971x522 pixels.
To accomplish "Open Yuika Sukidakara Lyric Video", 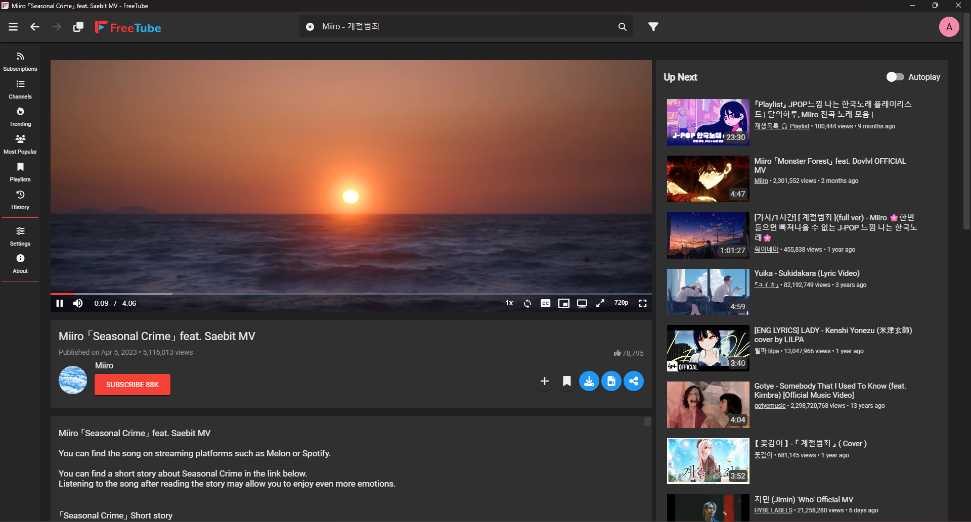I will pyautogui.click(x=807, y=273).
